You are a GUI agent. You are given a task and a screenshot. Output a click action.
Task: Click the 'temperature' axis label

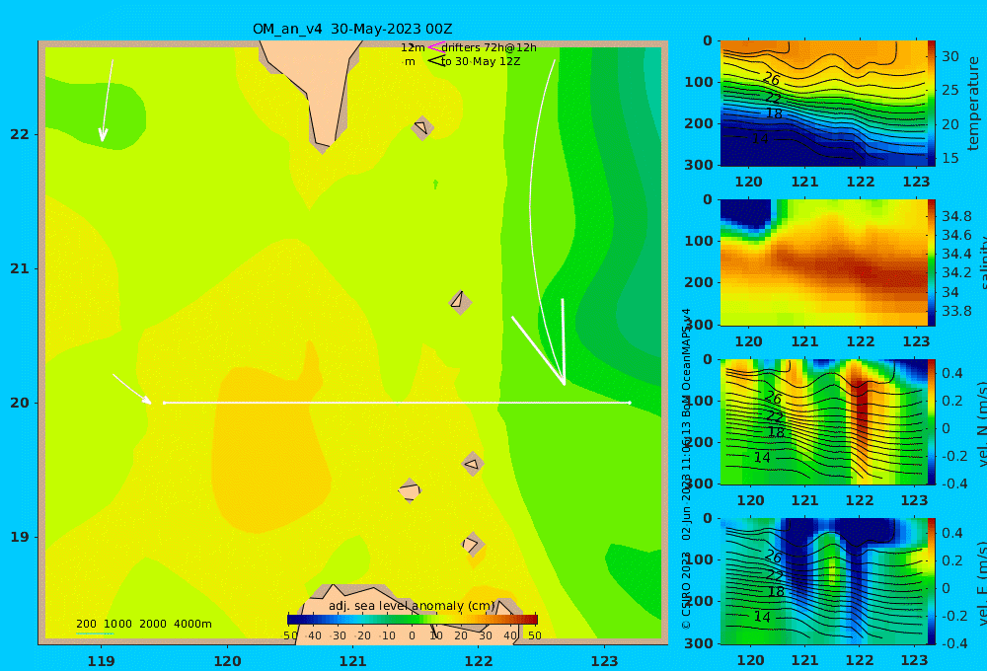tap(974, 104)
